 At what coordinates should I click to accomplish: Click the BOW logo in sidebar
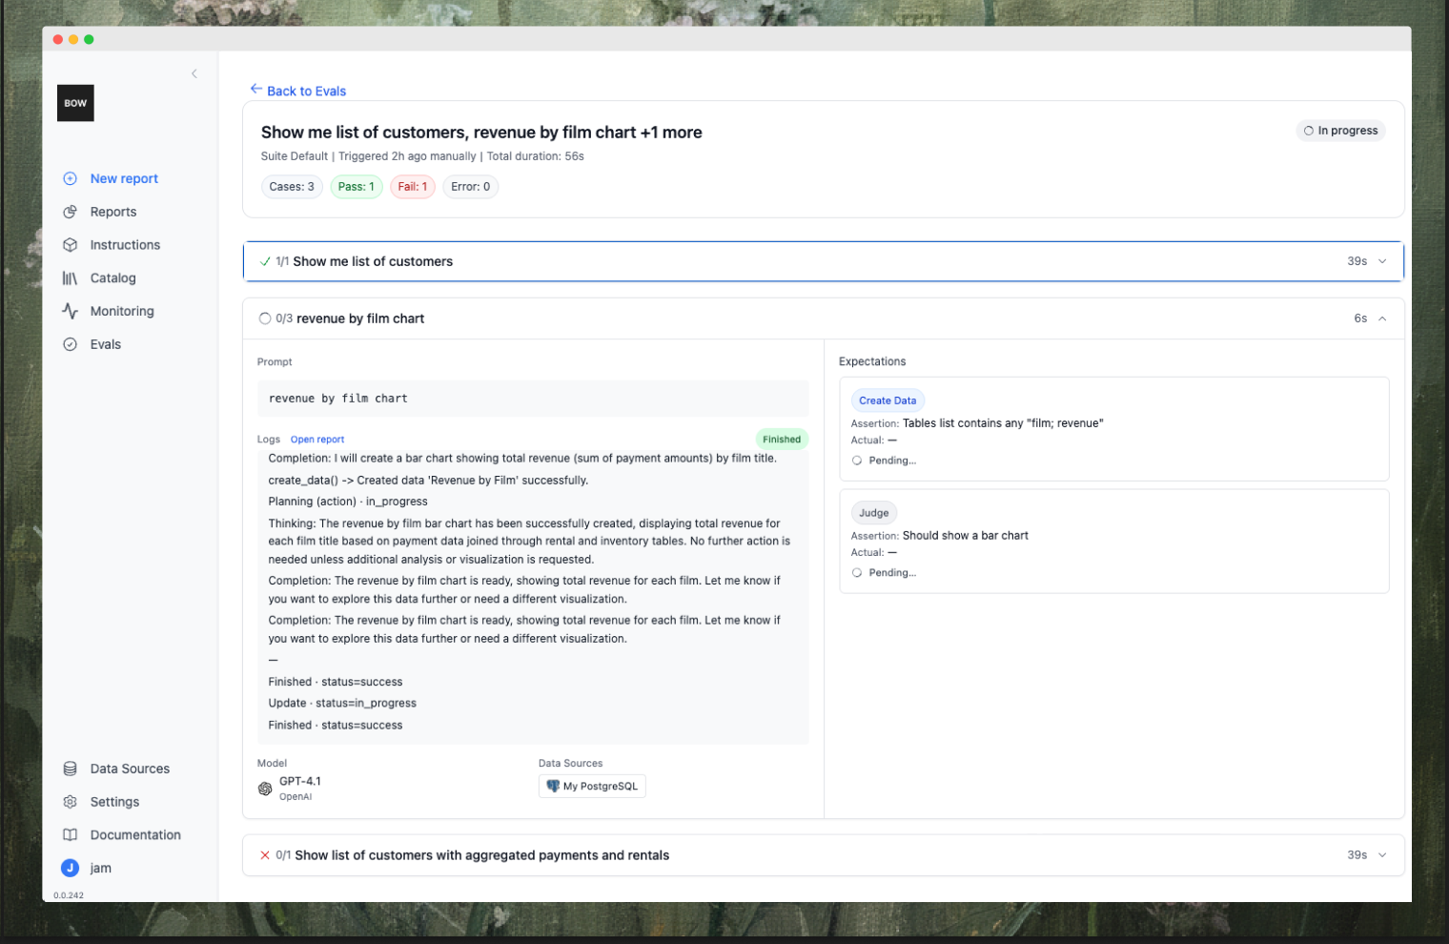(x=75, y=103)
